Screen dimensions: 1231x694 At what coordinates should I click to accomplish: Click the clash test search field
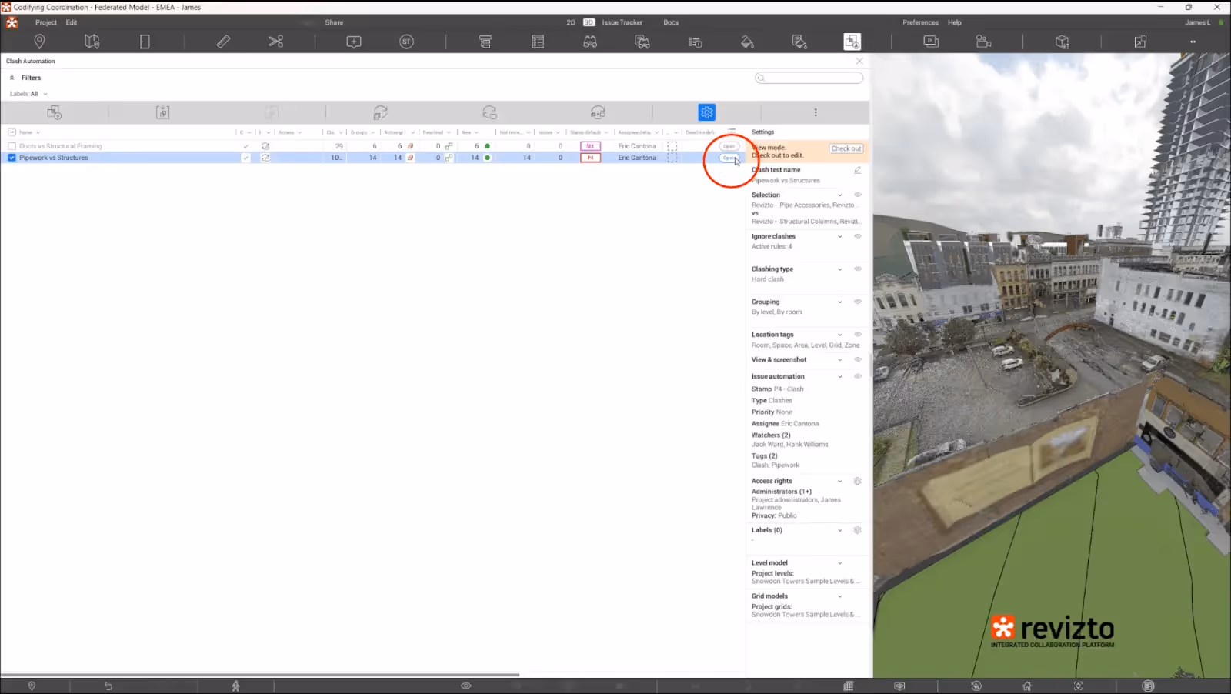[809, 78]
